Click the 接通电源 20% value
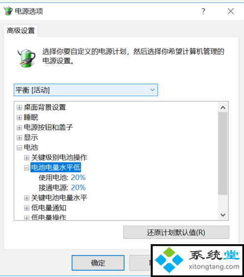Screen dimensions: 244x277 (79, 187)
